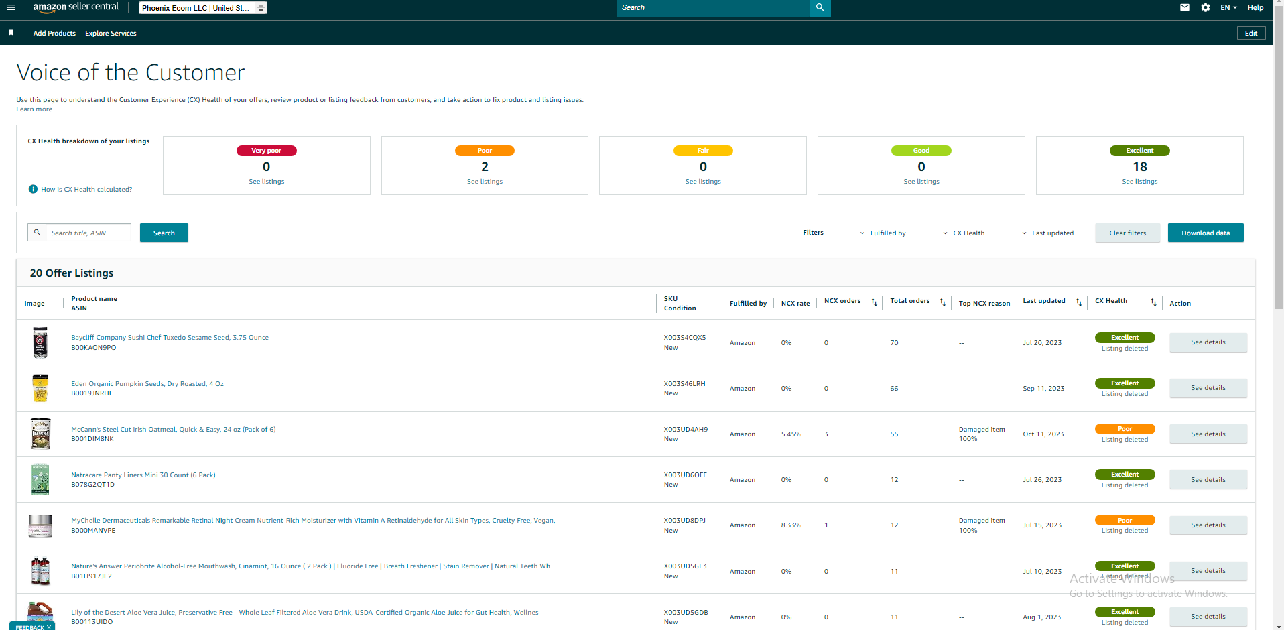
Task: Click the Eden pumpkin seeds product thumbnail
Action: point(40,388)
